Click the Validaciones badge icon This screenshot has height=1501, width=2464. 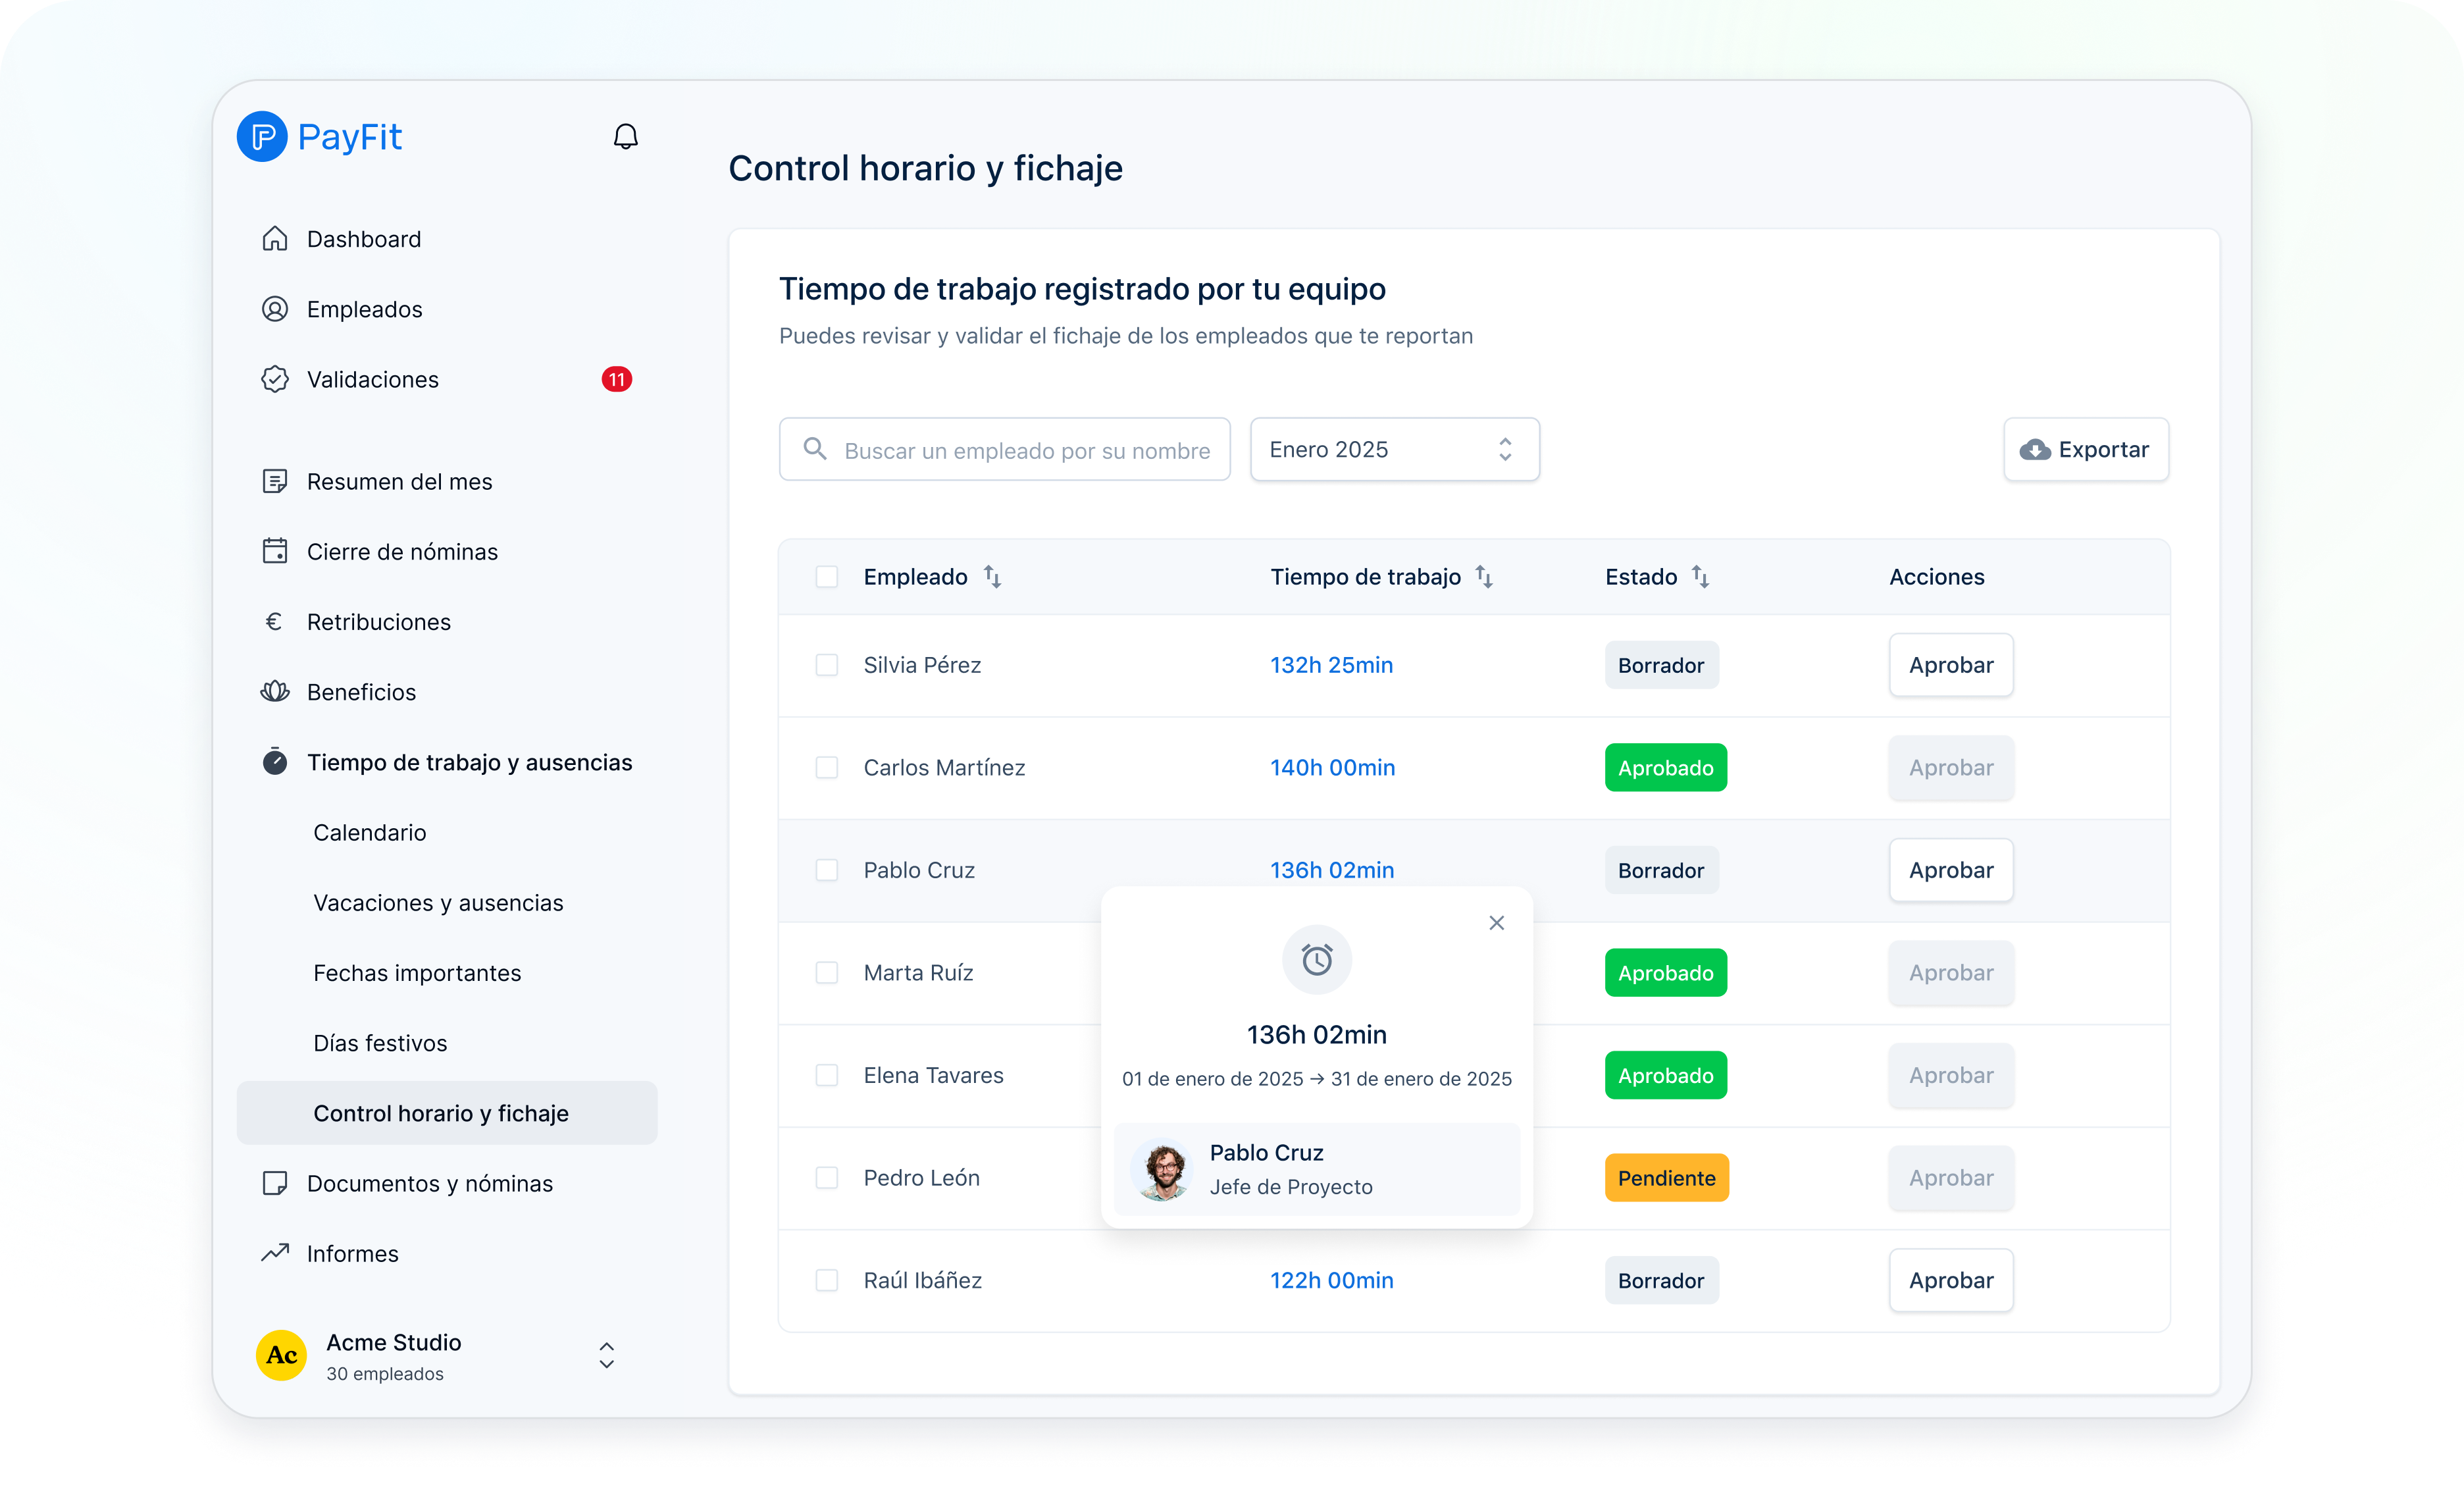click(x=275, y=379)
